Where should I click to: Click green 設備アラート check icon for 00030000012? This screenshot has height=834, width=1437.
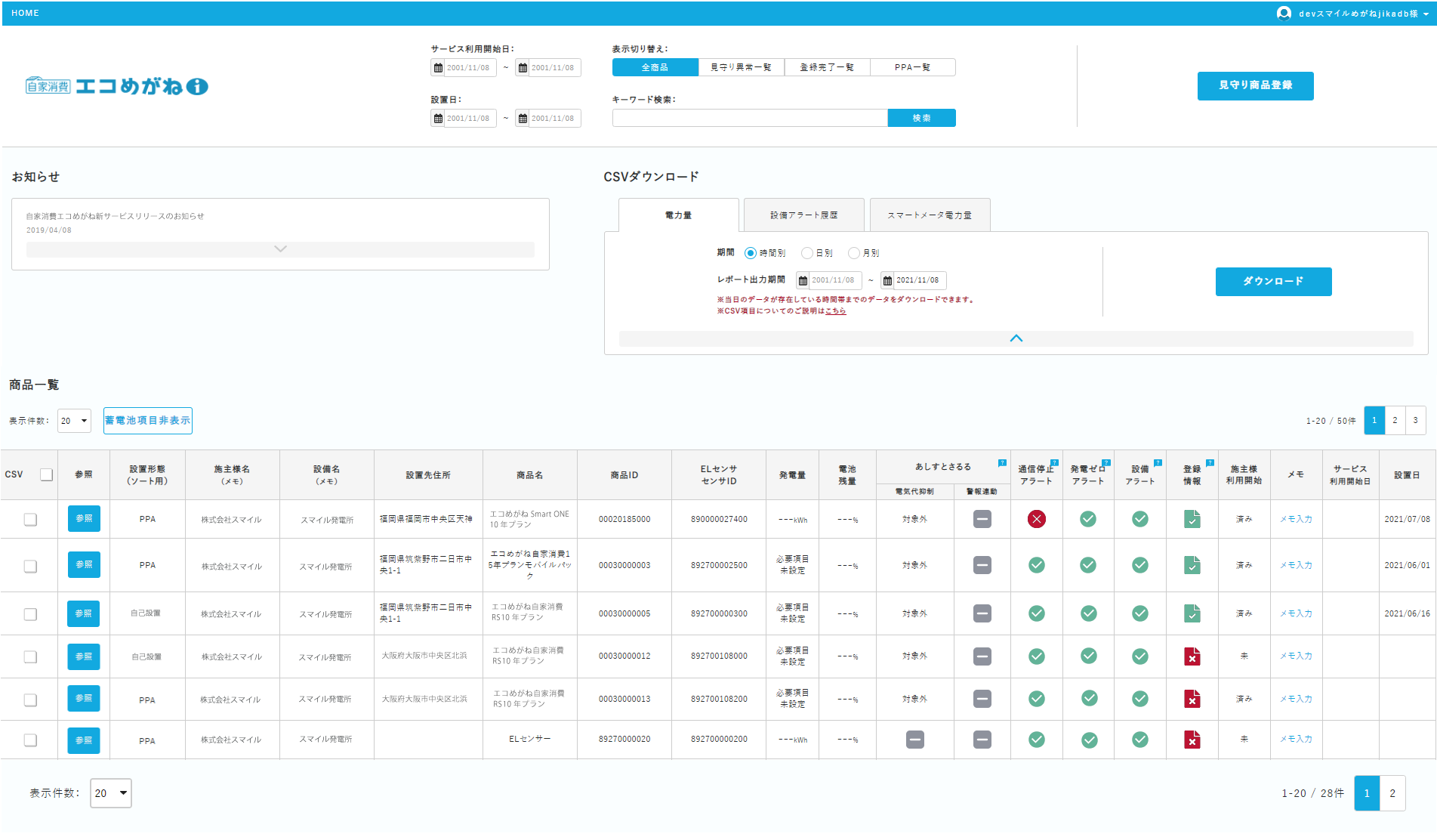tap(1140, 656)
